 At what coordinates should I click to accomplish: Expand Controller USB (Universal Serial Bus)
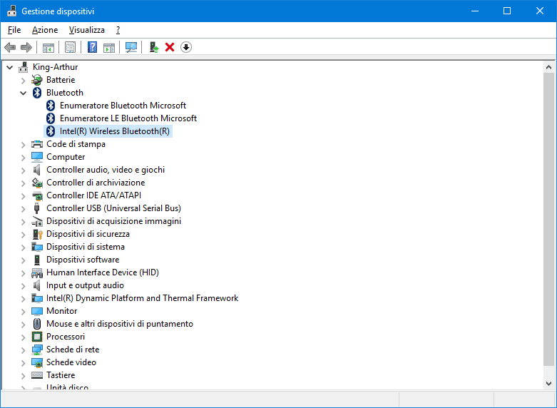point(24,208)
